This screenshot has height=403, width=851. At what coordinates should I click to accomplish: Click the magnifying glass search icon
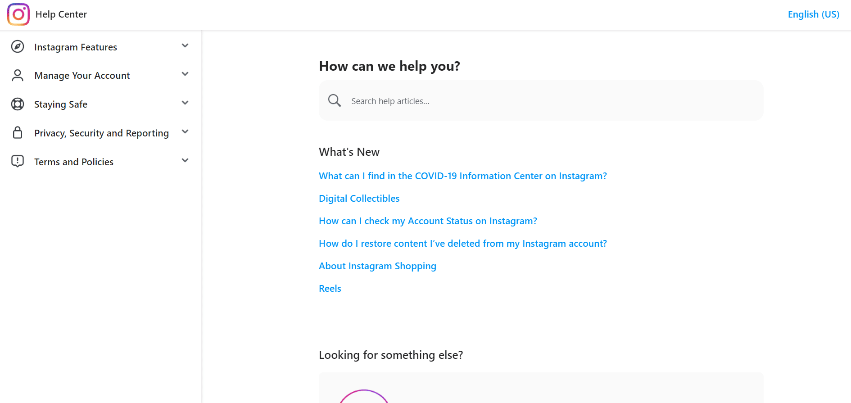(x=335, y=100)
